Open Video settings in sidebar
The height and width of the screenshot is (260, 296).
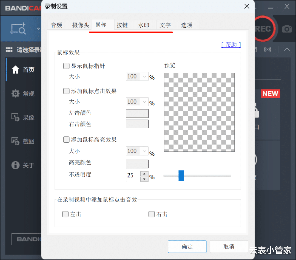pyautogui.click(x=23, y=117)
